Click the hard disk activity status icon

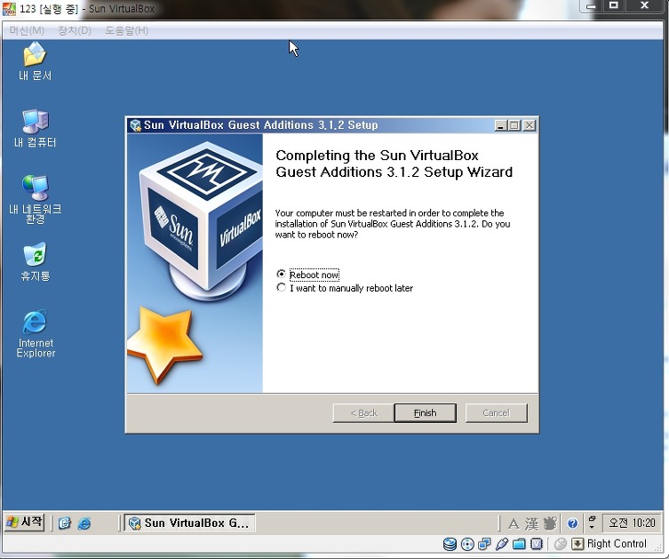coord(450,544)
